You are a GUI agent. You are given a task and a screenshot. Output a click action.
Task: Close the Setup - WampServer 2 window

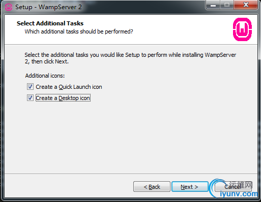pos(246,5)
